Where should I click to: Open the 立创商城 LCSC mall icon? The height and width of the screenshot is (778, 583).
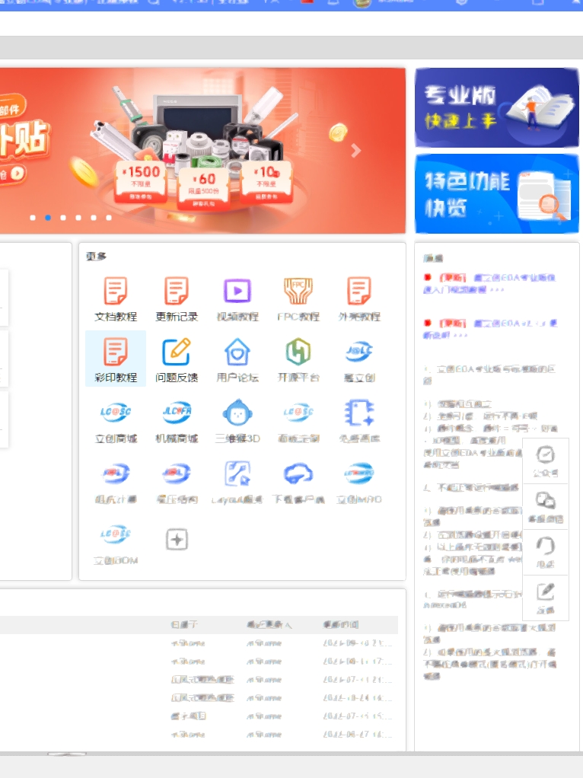pyautogui.click(x=116, y=413)
